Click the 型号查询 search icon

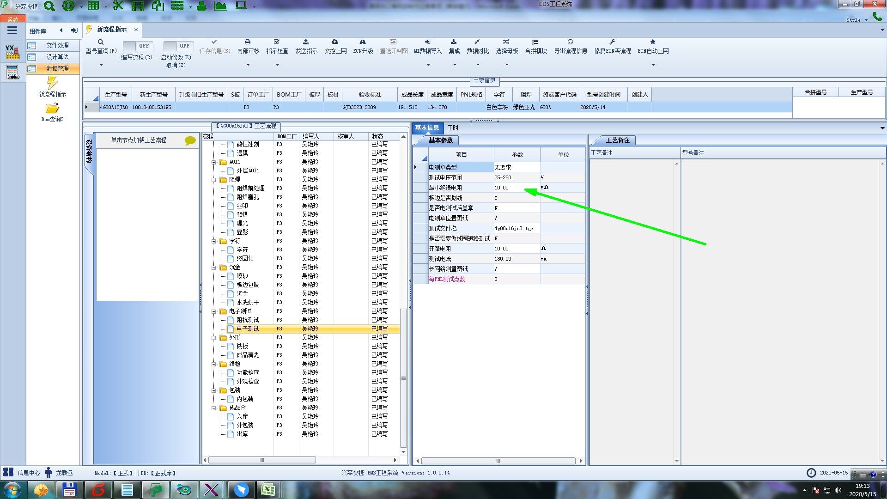[101, 42]
